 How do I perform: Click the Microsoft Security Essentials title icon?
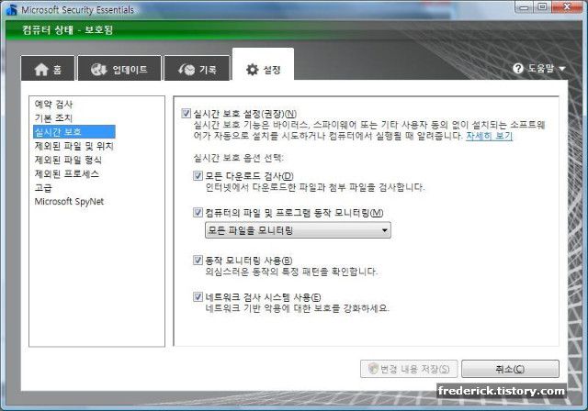click(11, 10)
